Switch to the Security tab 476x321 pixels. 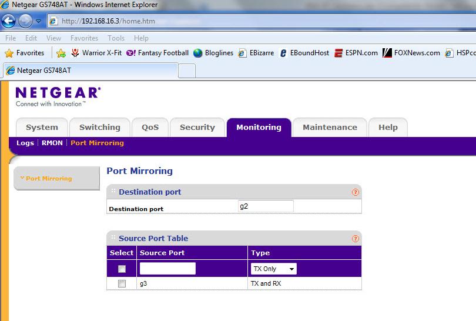(x=197, y=127)
